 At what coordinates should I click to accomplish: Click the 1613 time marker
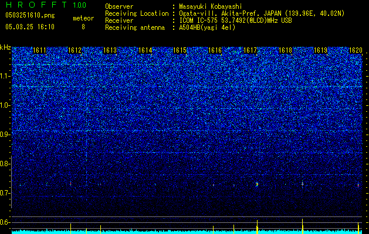pyautogui.click(x=110, y=50)
